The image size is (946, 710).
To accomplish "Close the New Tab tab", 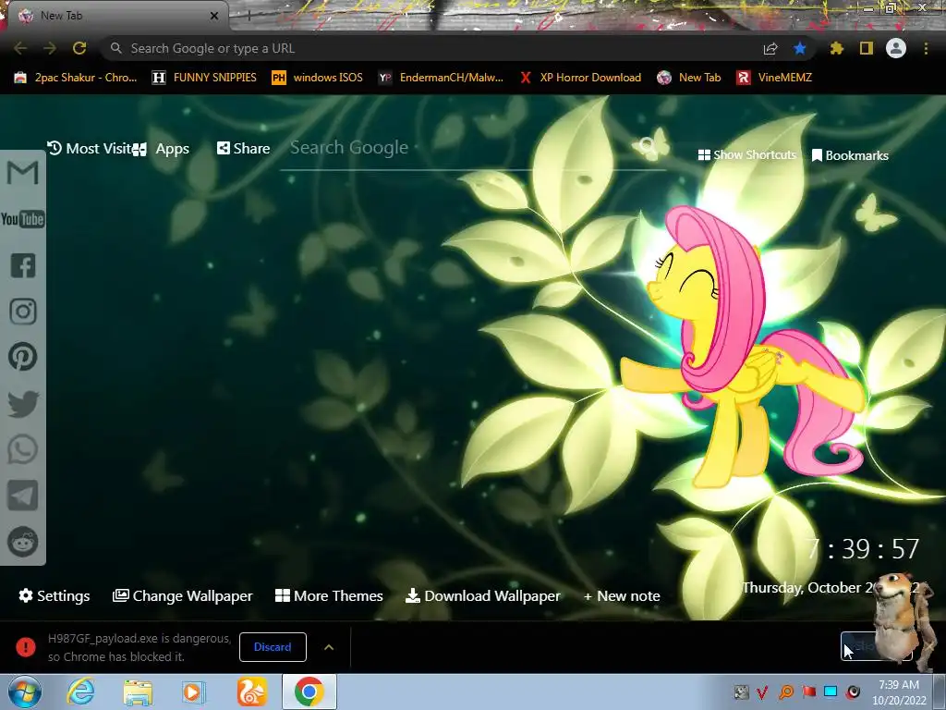I will pyautogui.click(x=214, y=16).
